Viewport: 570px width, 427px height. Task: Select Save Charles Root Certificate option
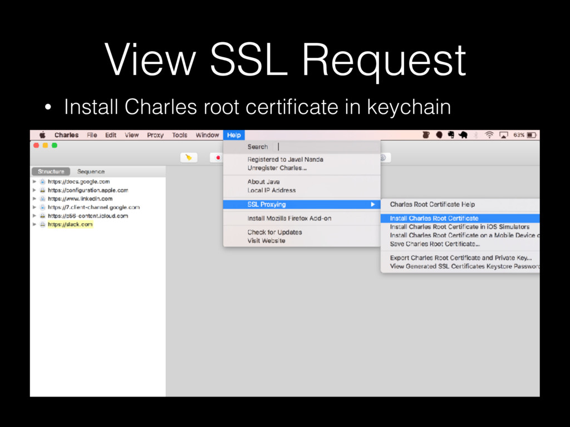[x=435, y=244]
